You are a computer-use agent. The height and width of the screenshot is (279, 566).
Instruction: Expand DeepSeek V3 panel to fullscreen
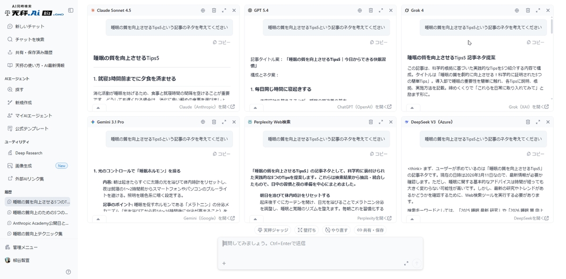538,122
